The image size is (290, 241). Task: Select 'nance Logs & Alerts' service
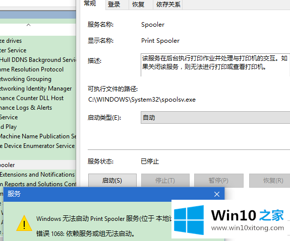pyautogui.click(x=38, y=108)
